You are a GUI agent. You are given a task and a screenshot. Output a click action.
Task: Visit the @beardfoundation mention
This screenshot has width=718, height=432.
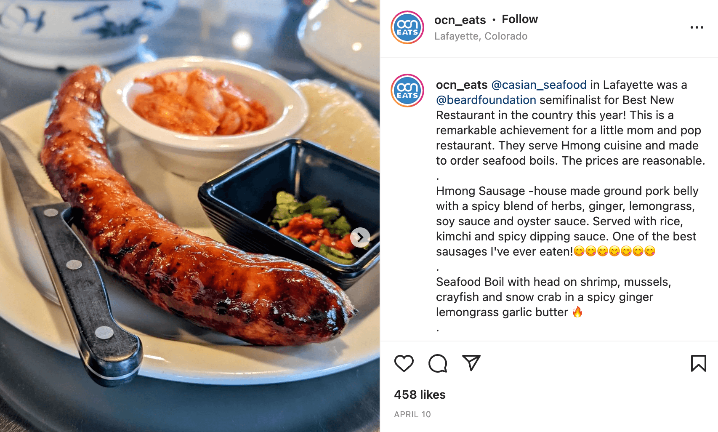(x=486, y=100)
